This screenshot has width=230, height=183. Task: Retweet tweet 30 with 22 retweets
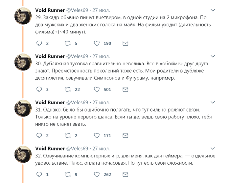68,89
